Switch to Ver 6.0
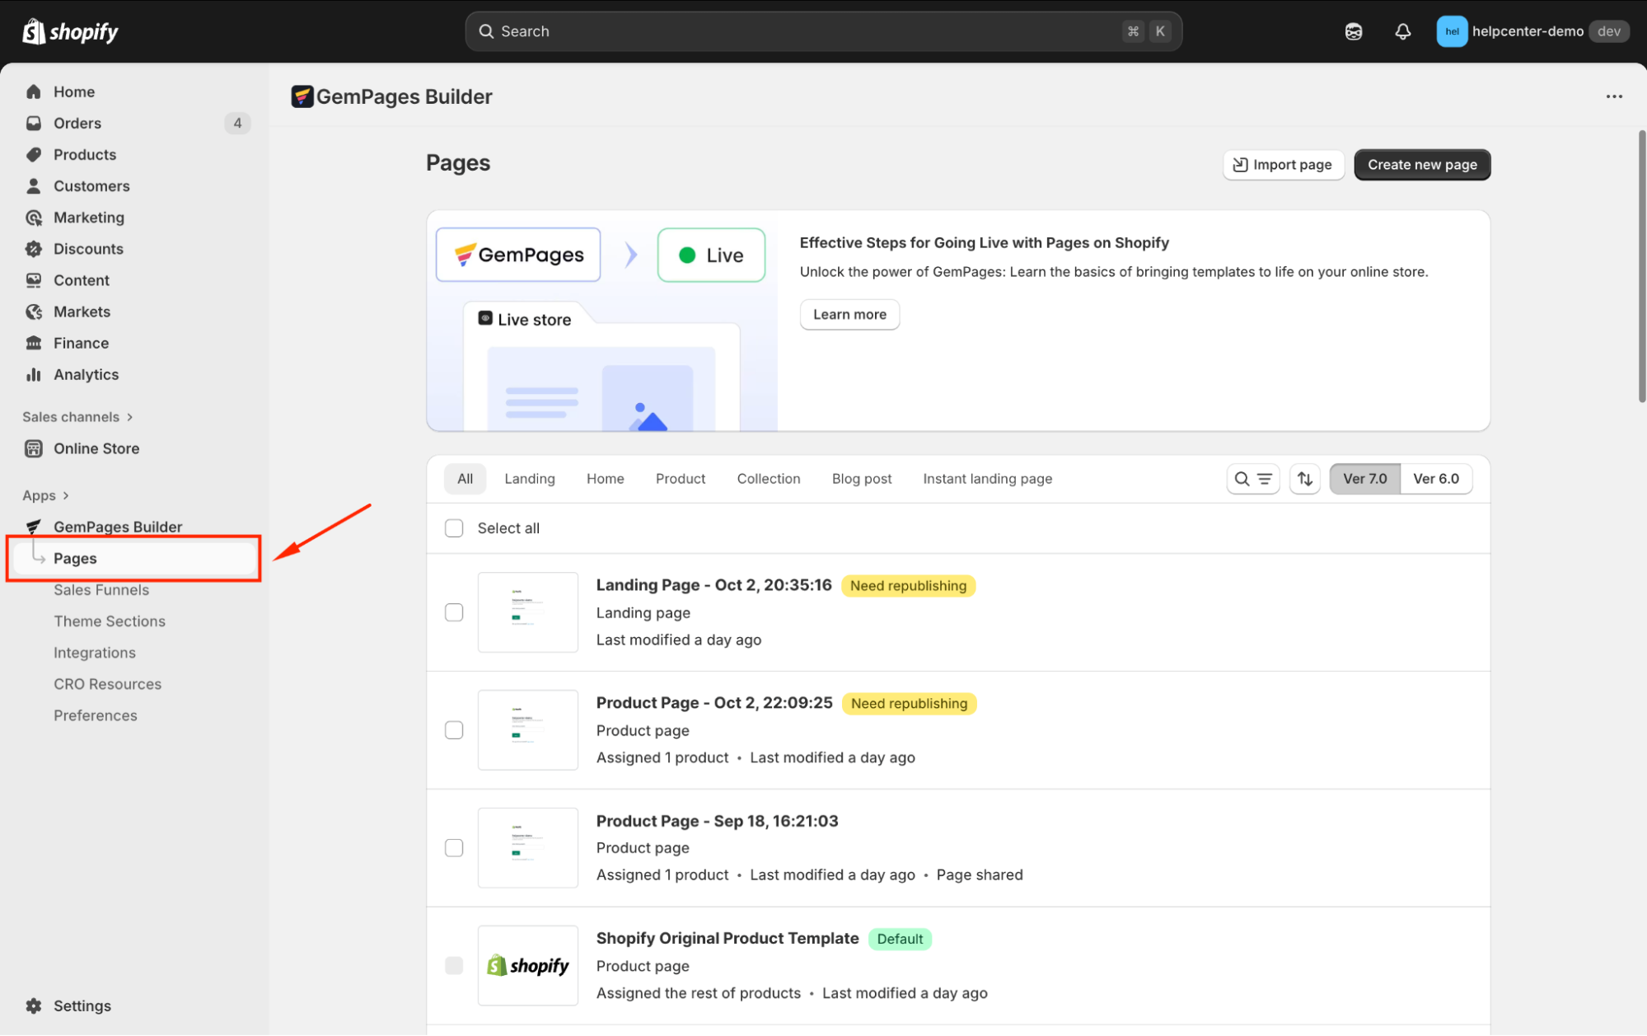This screenshot has width=1647, height=1036. coord(1435,479)
